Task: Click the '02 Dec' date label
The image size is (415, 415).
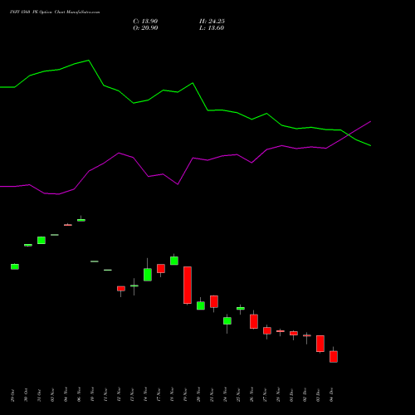Action: click(305, 395)
